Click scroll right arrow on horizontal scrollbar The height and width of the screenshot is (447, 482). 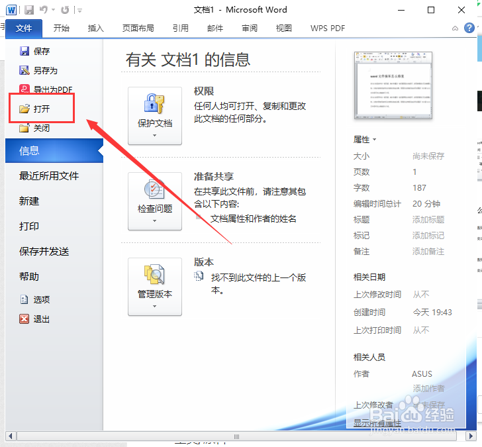pyautogui.click(x=471, y=436)
